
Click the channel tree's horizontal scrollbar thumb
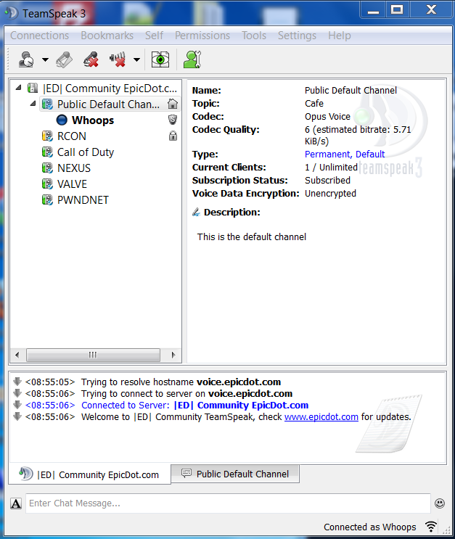(93, 355)
